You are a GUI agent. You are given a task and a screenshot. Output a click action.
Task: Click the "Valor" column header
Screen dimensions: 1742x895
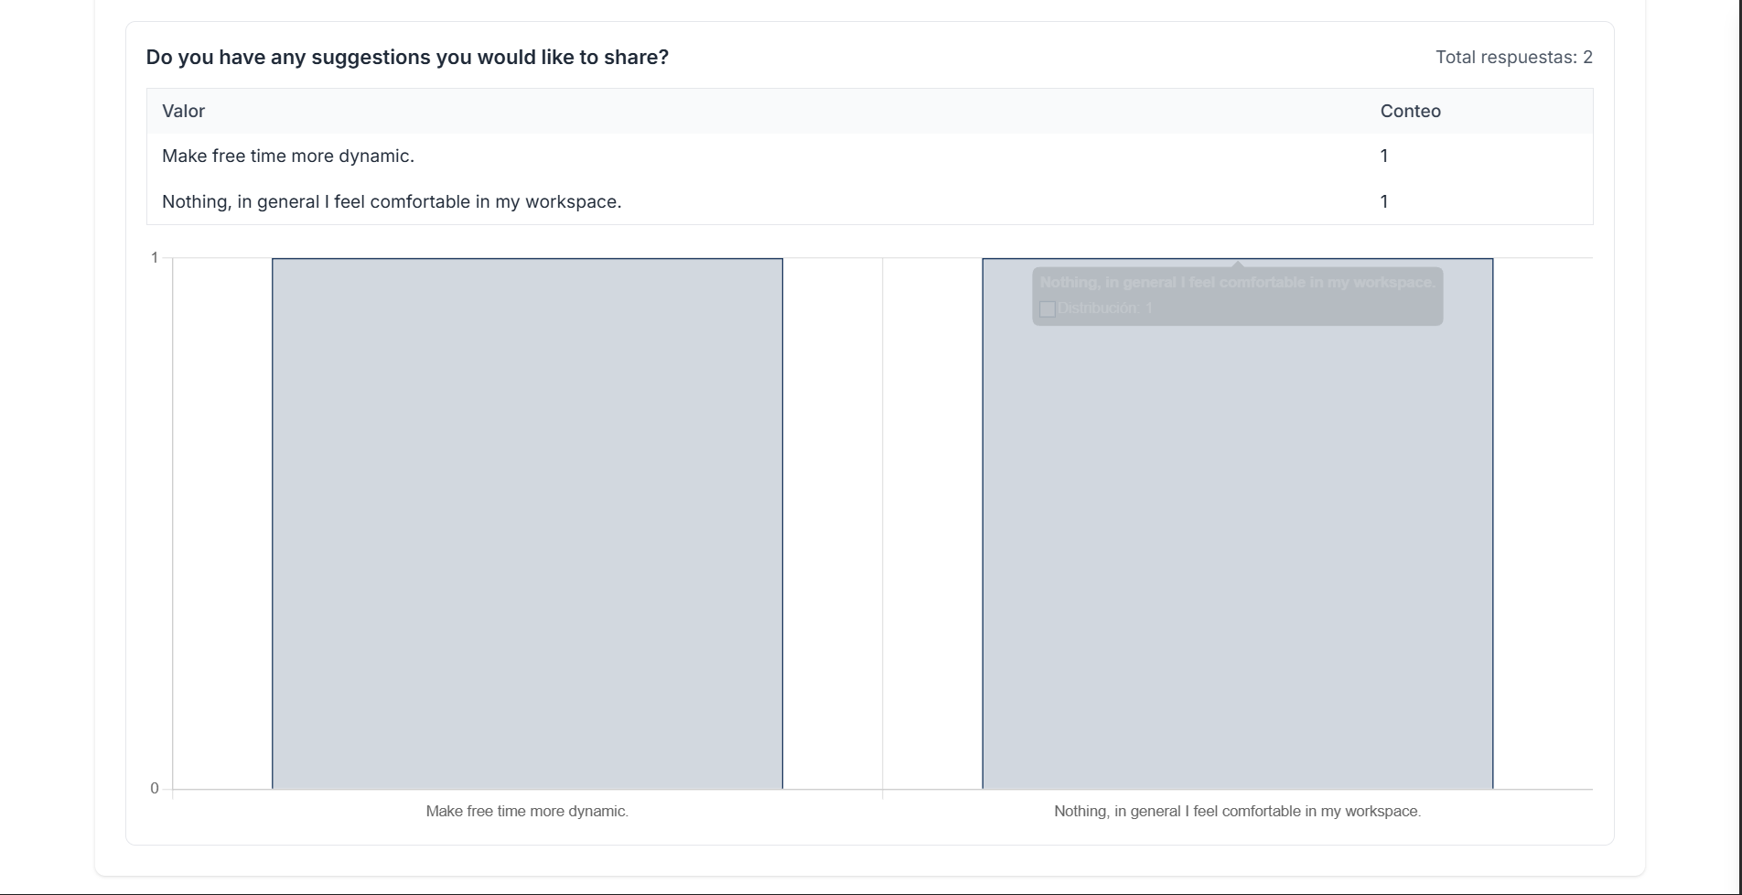point(183,111)
